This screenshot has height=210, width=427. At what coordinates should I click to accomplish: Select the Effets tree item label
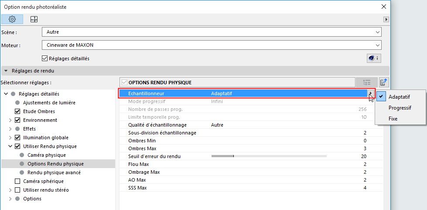29,129
